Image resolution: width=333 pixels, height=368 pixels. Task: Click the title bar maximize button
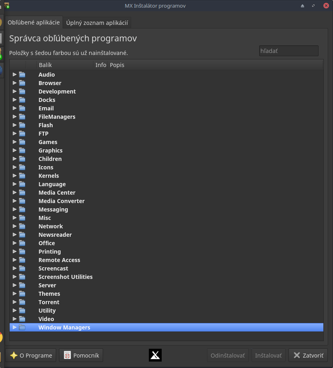pyautogui.click(x=313, y=6)
